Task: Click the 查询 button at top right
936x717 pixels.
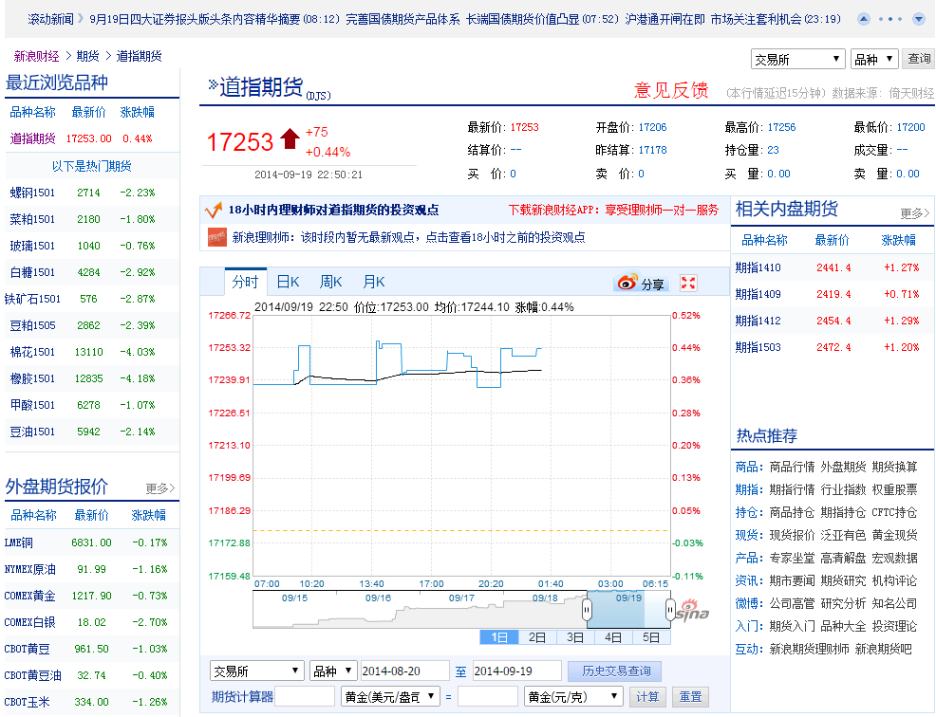Action: [919, 59]
